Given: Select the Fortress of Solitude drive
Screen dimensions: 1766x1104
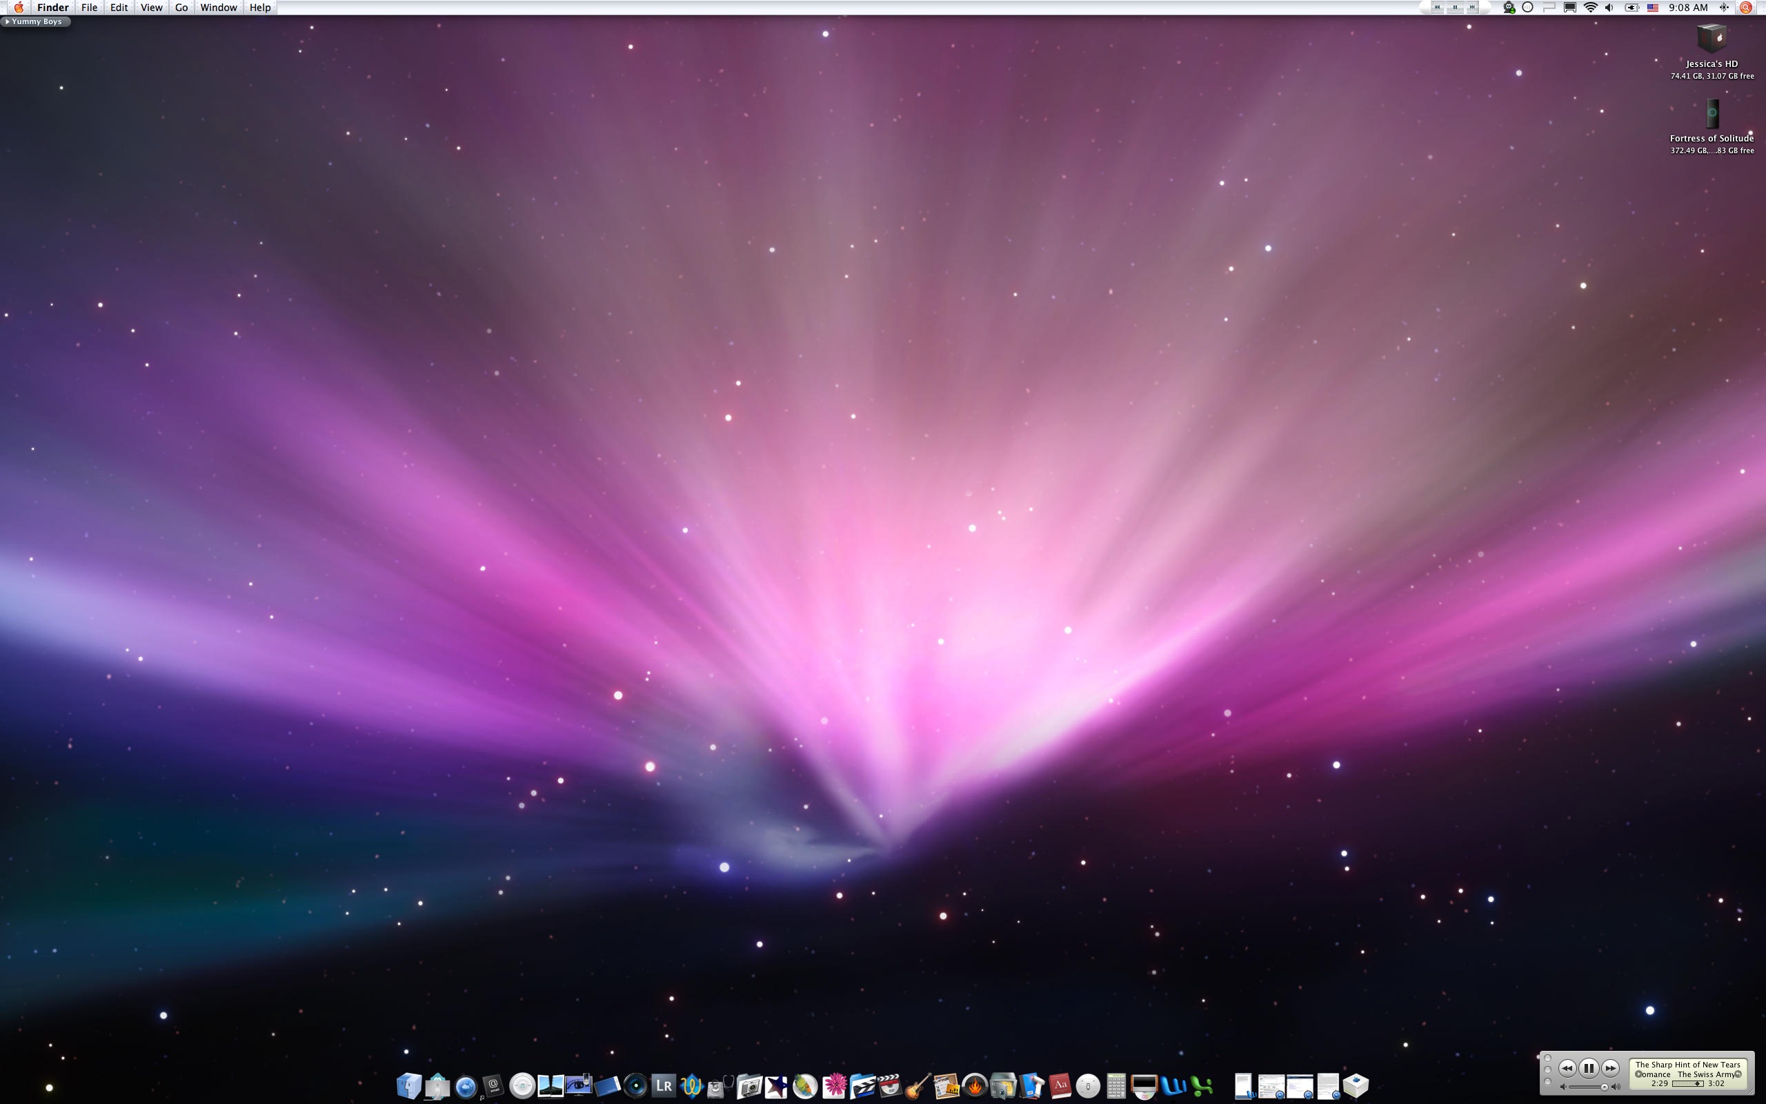Looking at the screenshot, I should tap(1712, 113).
